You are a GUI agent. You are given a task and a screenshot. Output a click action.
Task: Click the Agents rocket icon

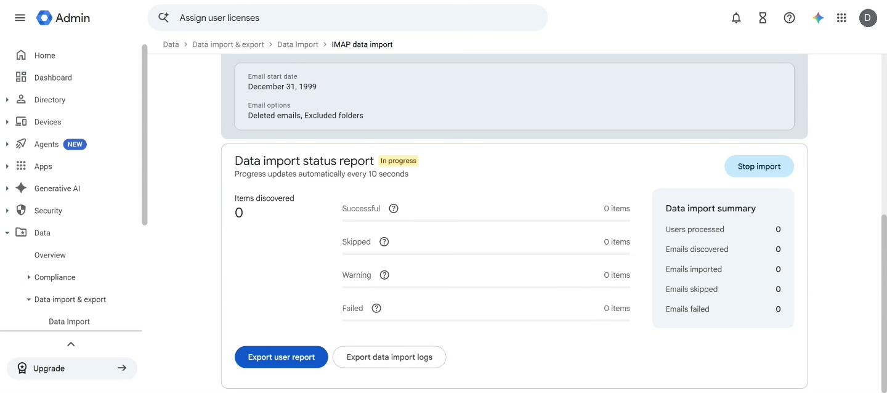tap(21, 144)
